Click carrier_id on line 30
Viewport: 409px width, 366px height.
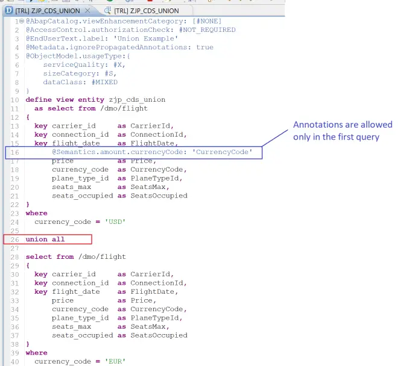[x=74, y=274]
